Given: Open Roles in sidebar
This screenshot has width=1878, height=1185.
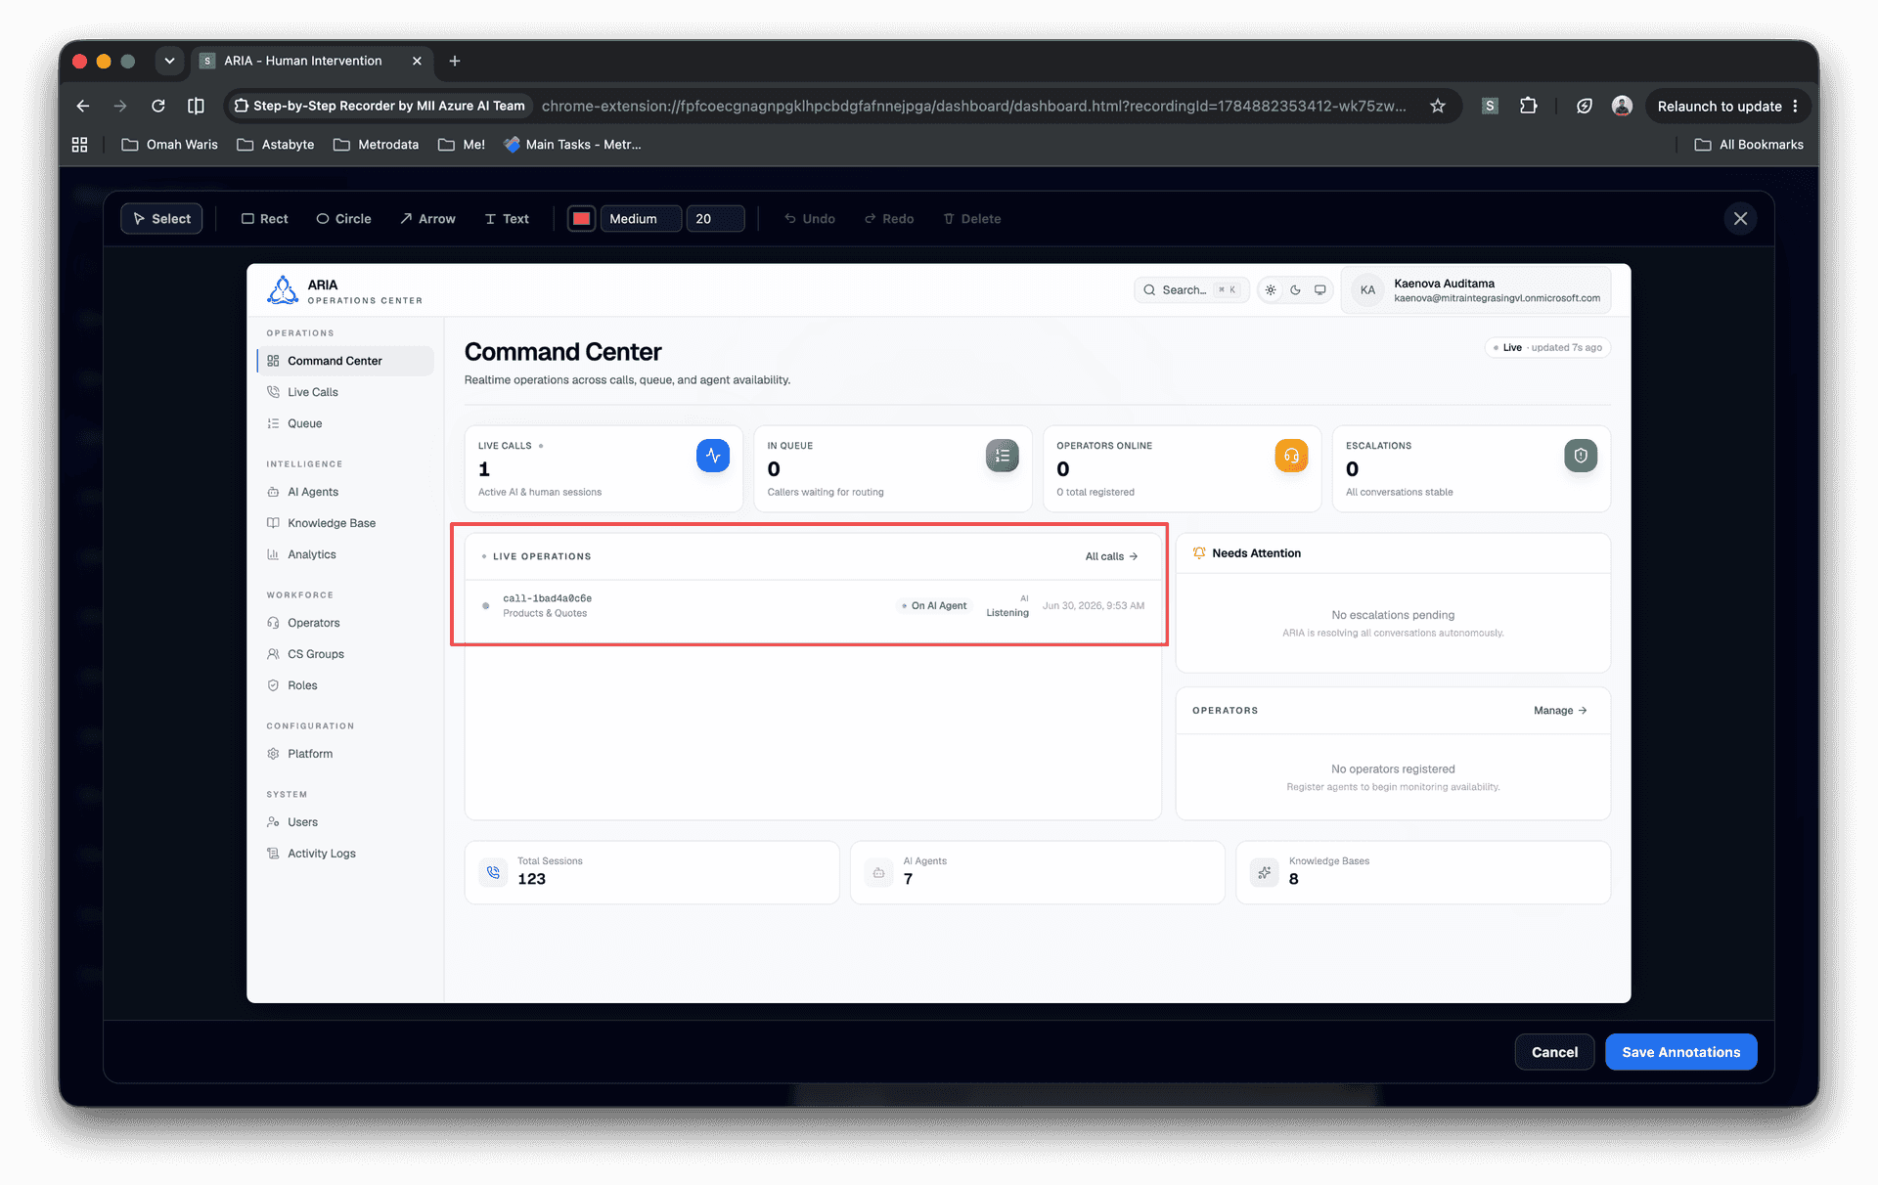Looking at the screenshot, I should tap(345, 685).
